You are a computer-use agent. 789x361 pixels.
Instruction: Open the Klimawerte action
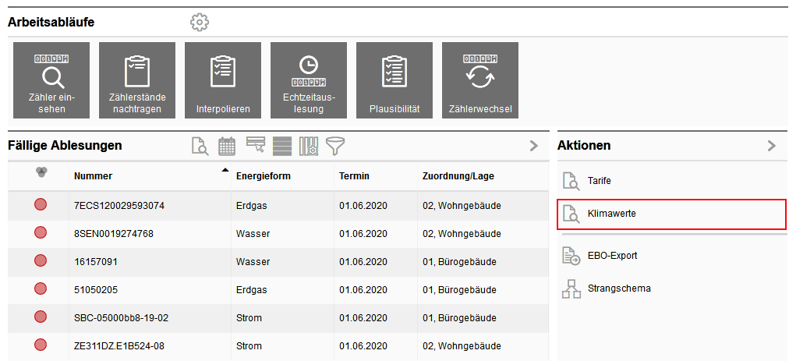[605, 214]
